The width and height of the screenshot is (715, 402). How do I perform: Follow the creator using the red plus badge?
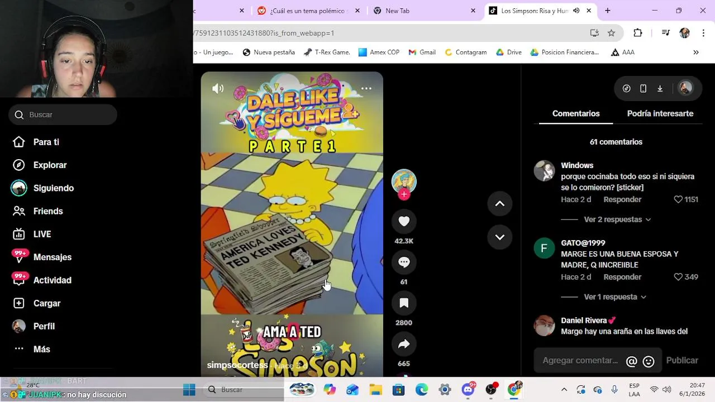[404, 194]
